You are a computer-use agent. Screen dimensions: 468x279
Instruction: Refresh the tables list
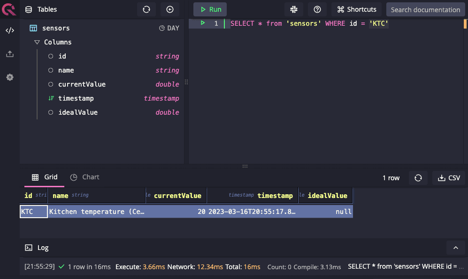pos(146,9)
